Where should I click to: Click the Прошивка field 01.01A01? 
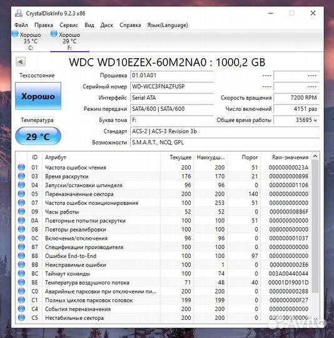point(171,76)
